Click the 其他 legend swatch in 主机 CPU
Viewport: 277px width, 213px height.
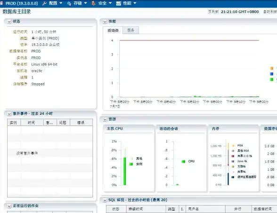131,158
